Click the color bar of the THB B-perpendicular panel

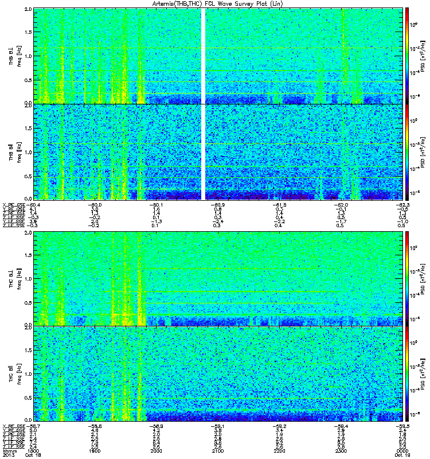tap(407, 56)
